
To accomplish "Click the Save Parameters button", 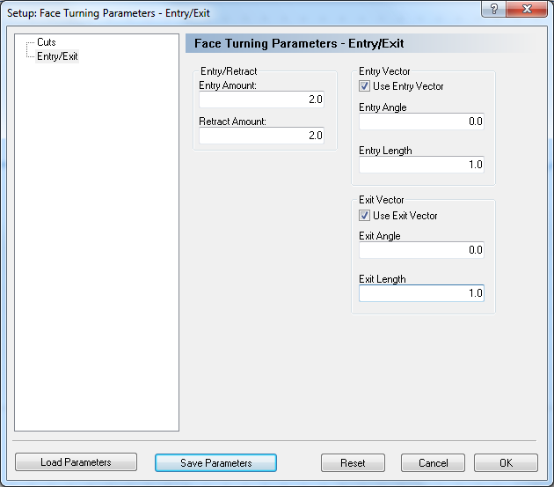I will click(215, 463).
